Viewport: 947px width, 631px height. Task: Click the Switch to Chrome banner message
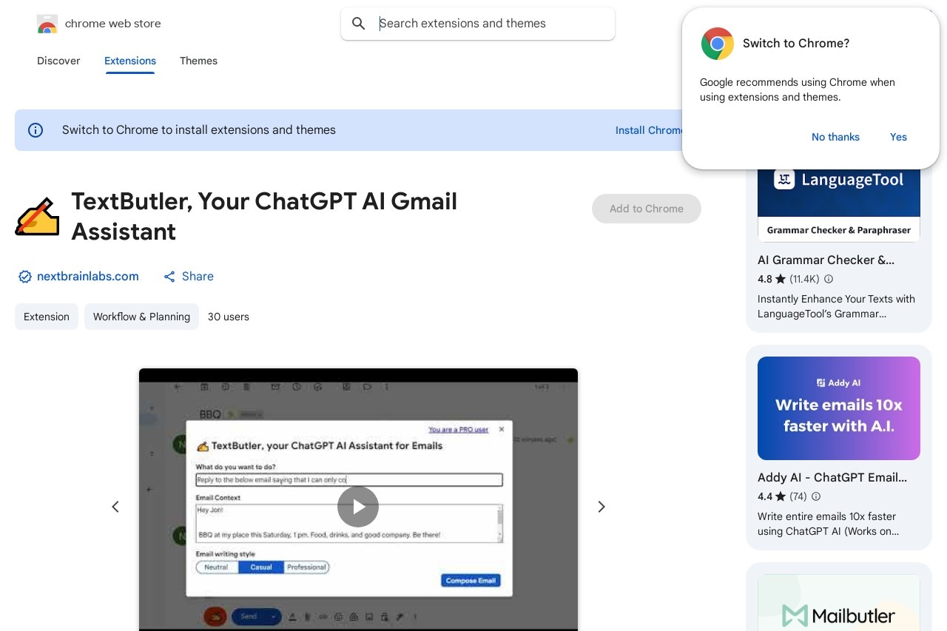[199, 130]
